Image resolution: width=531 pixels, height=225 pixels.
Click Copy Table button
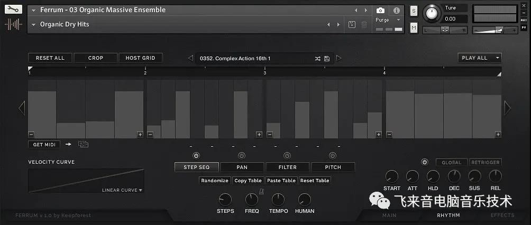(248, 181)
